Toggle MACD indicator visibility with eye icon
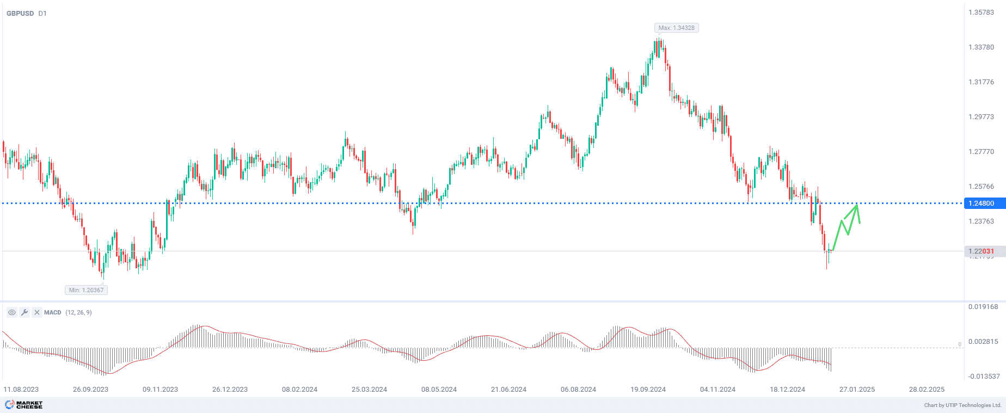 tap(11, 312)
